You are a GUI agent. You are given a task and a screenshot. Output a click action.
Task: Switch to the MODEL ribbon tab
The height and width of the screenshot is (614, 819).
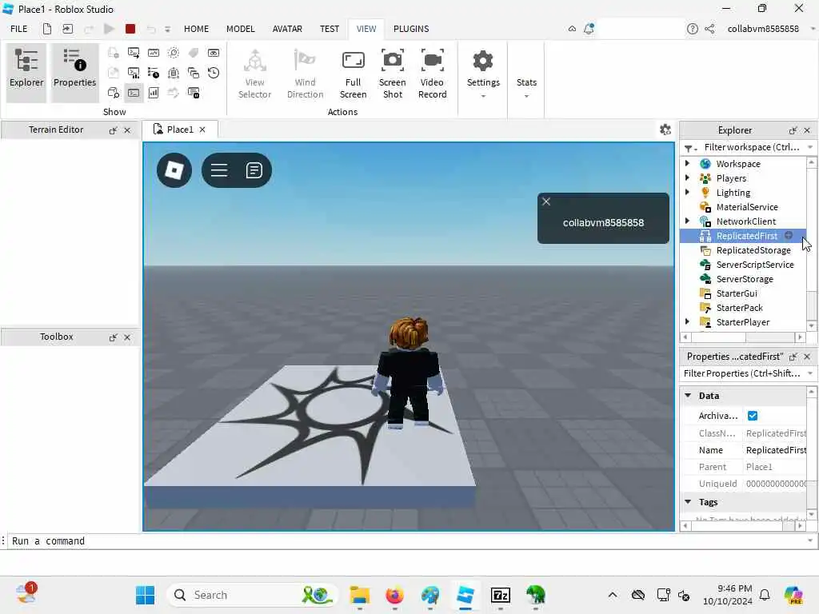pos(240,29)
